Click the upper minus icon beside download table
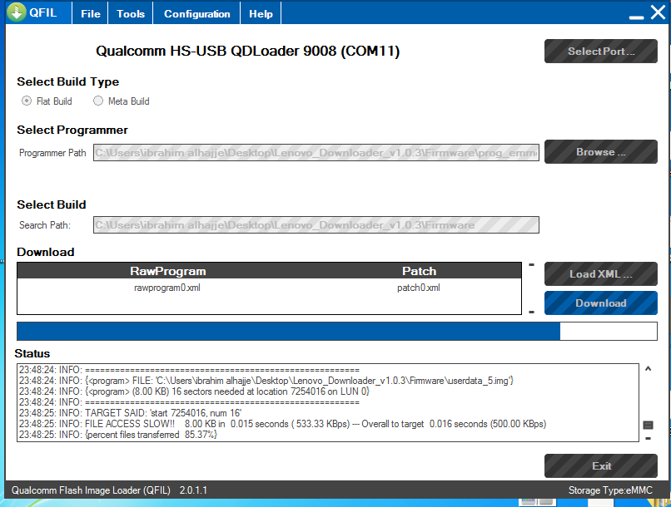The width and height of the screenshot is (671, 507). tap(531, 265)
